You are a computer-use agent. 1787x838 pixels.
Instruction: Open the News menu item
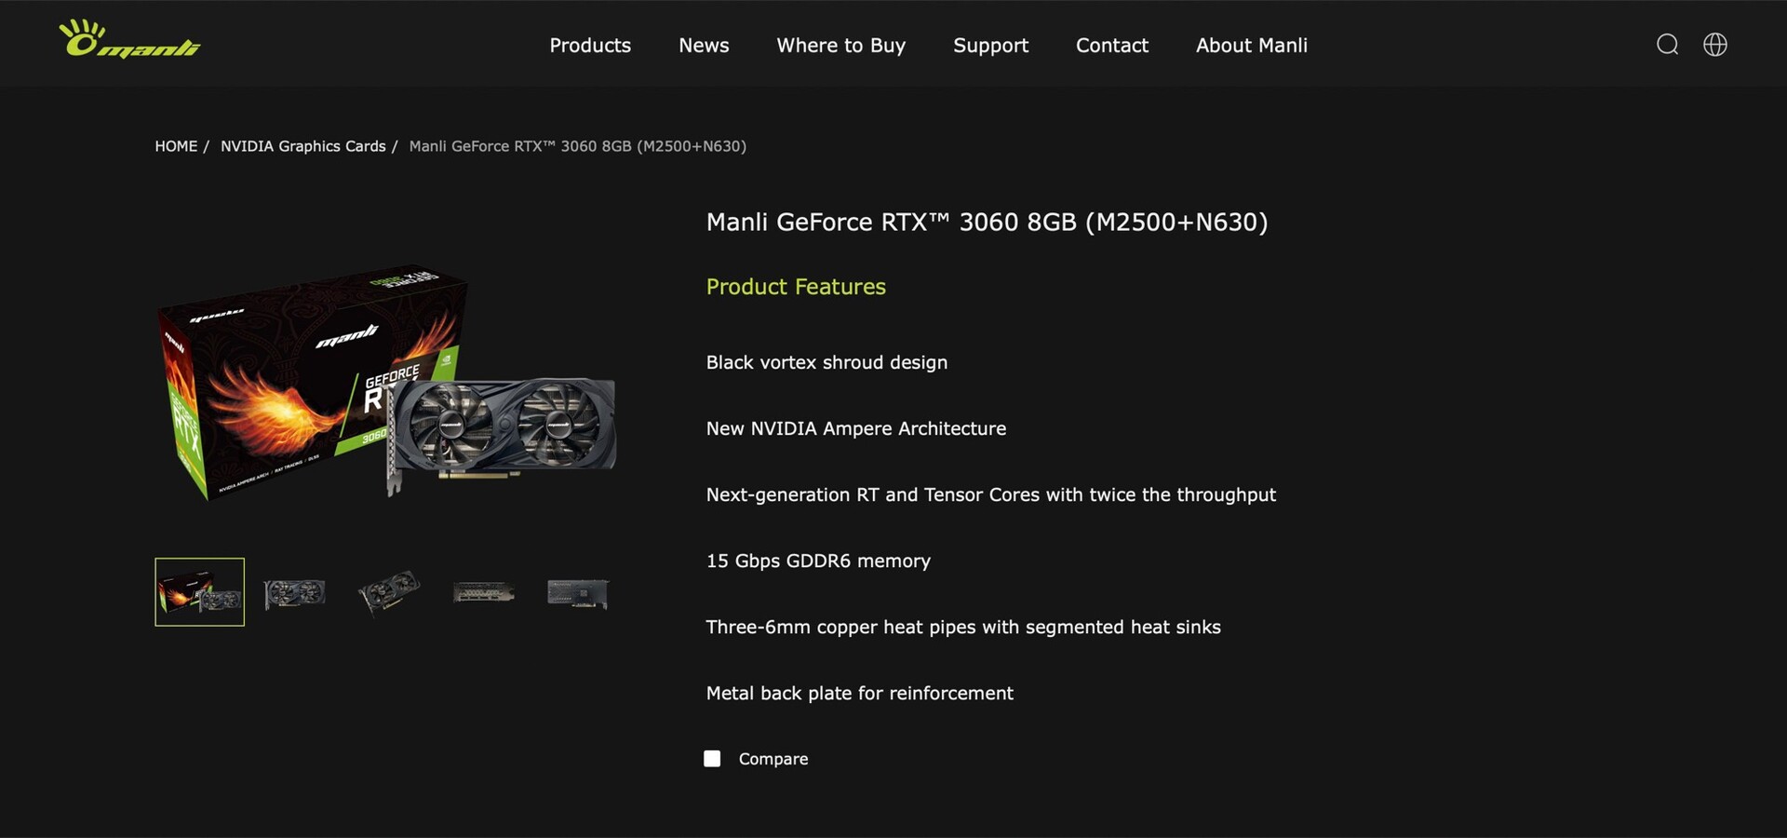(x=704, y=46)
